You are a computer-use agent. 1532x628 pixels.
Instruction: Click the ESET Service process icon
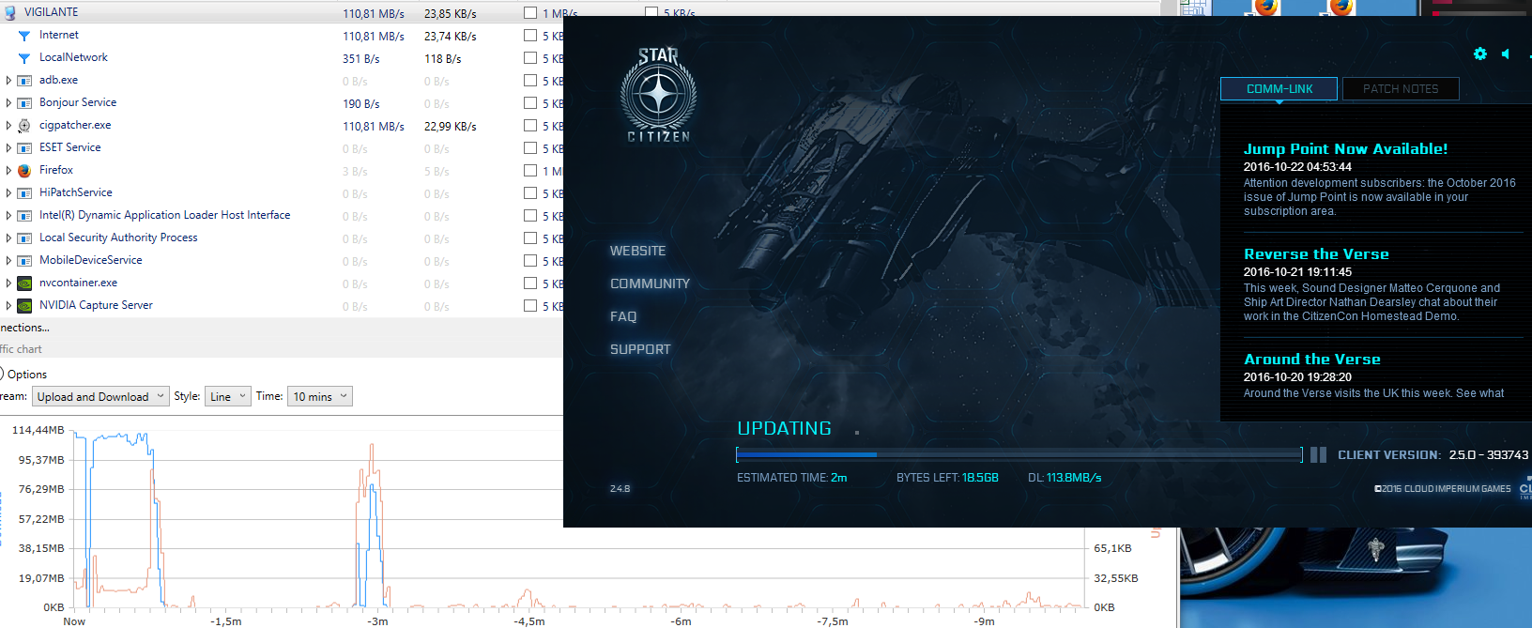(x=24, y=148)
